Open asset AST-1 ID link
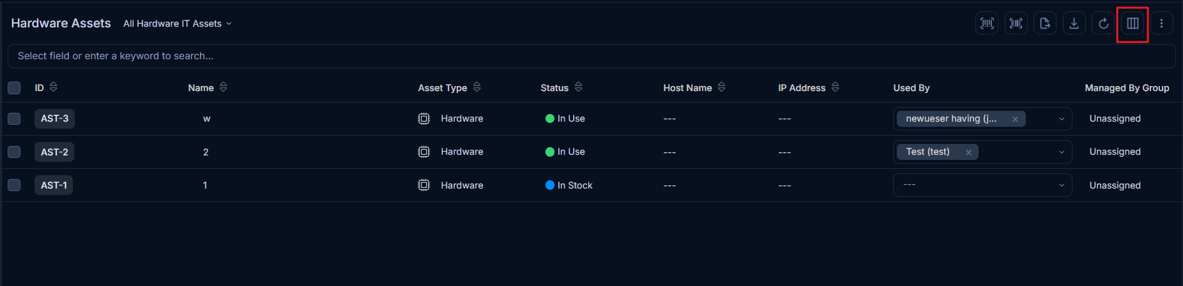Image resolution: width=1183 pixels, height=286 pixels. (54, 185)
